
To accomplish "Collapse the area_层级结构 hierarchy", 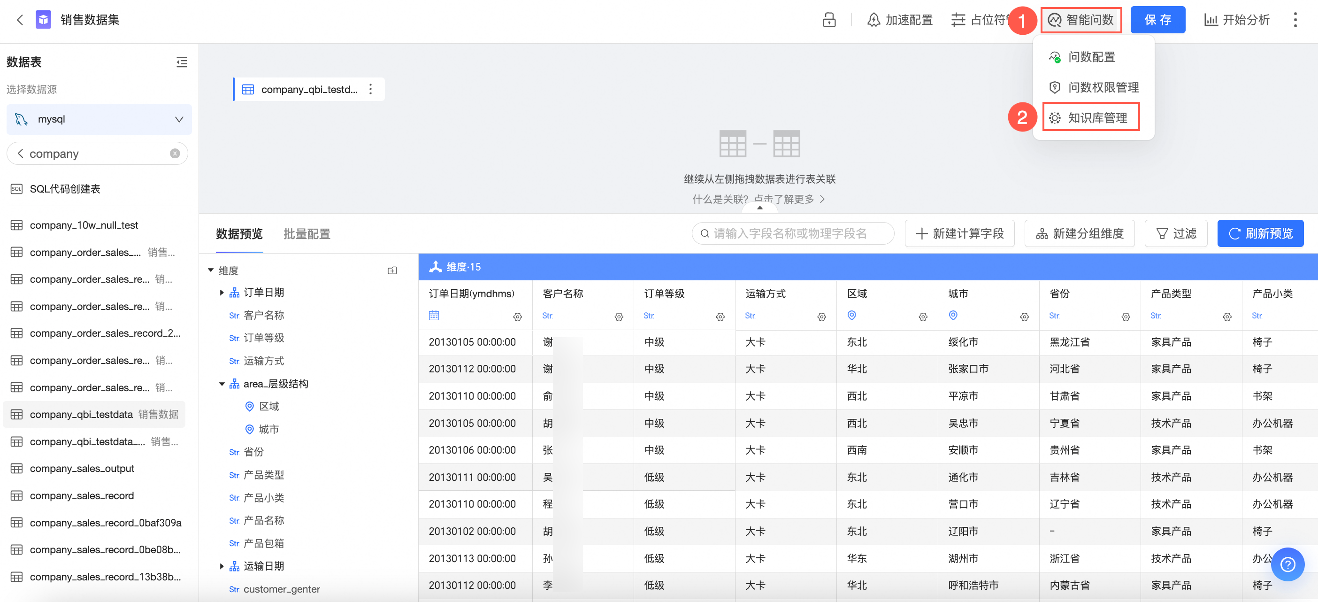I will (x=222, y=384).
